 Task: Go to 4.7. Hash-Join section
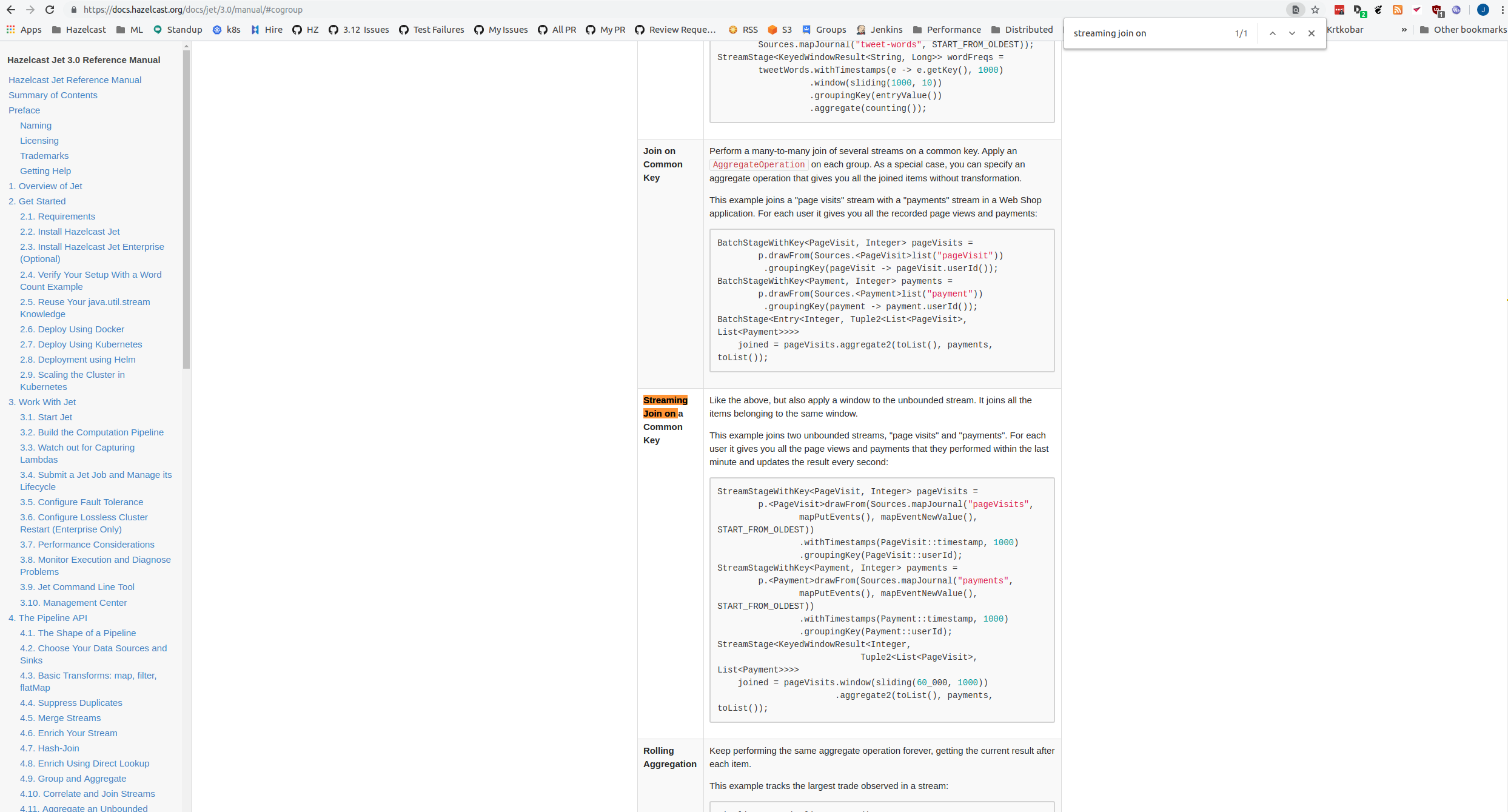49,748
